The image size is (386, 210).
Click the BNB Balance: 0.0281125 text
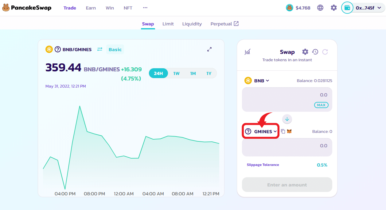click(314, 81)
